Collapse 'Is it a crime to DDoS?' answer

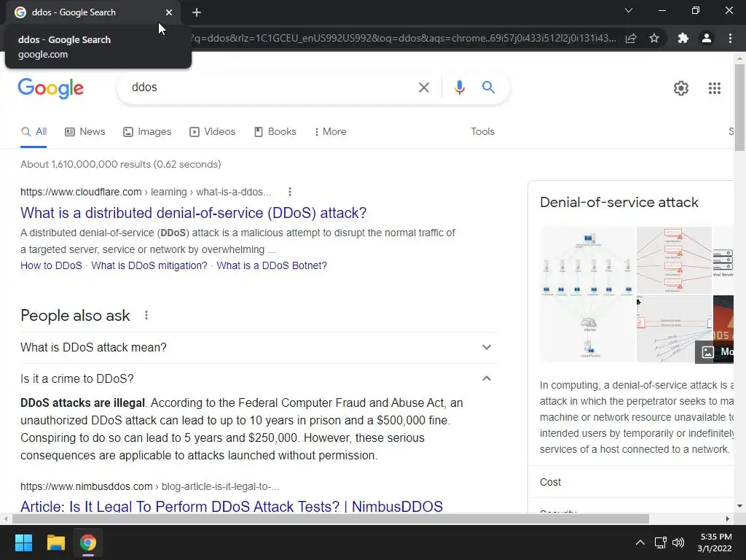click(257, 379)
